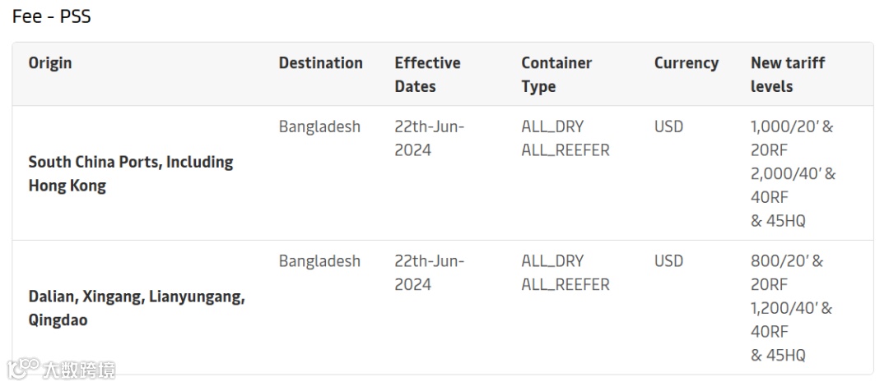Click ALL_DRY in the South China Ports row

(x=552, y=126)
